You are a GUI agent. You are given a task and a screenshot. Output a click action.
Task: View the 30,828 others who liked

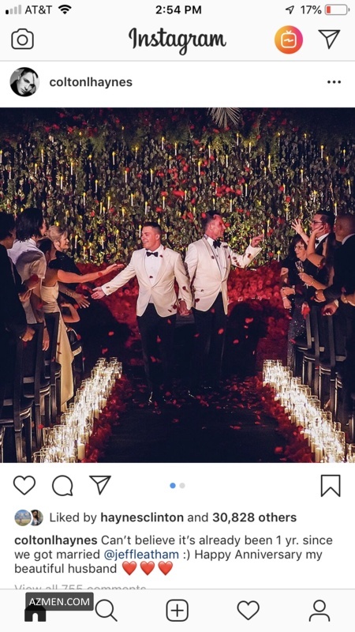point(254,517)
